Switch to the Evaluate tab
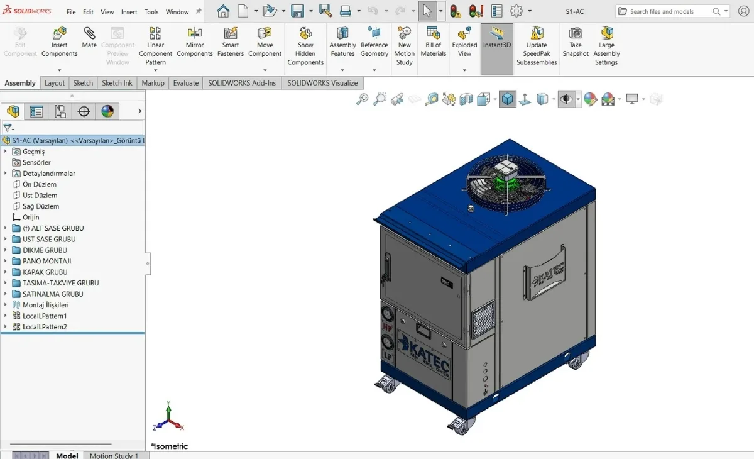 point(185,83)
